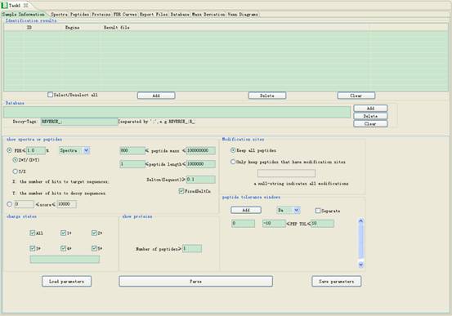Viewport: 452px width, 316px height.
Task: Select Only keep peptides with modification sites
Action: pos(233,162)
